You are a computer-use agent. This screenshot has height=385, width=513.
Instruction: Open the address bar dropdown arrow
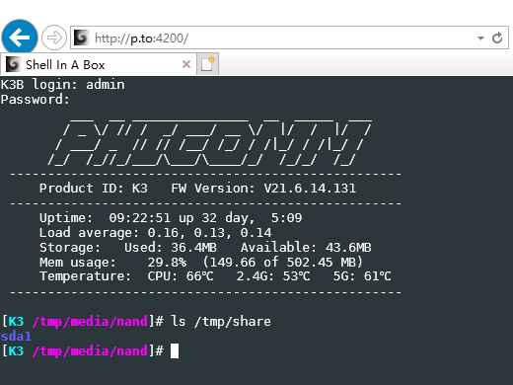[480, 38]
